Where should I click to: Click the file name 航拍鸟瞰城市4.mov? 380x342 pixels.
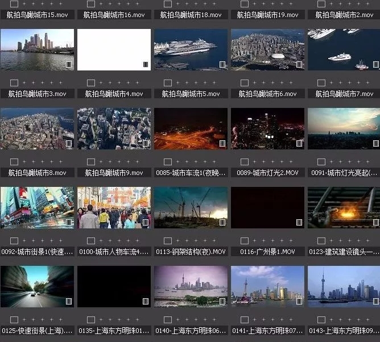[x=114, y=94]
